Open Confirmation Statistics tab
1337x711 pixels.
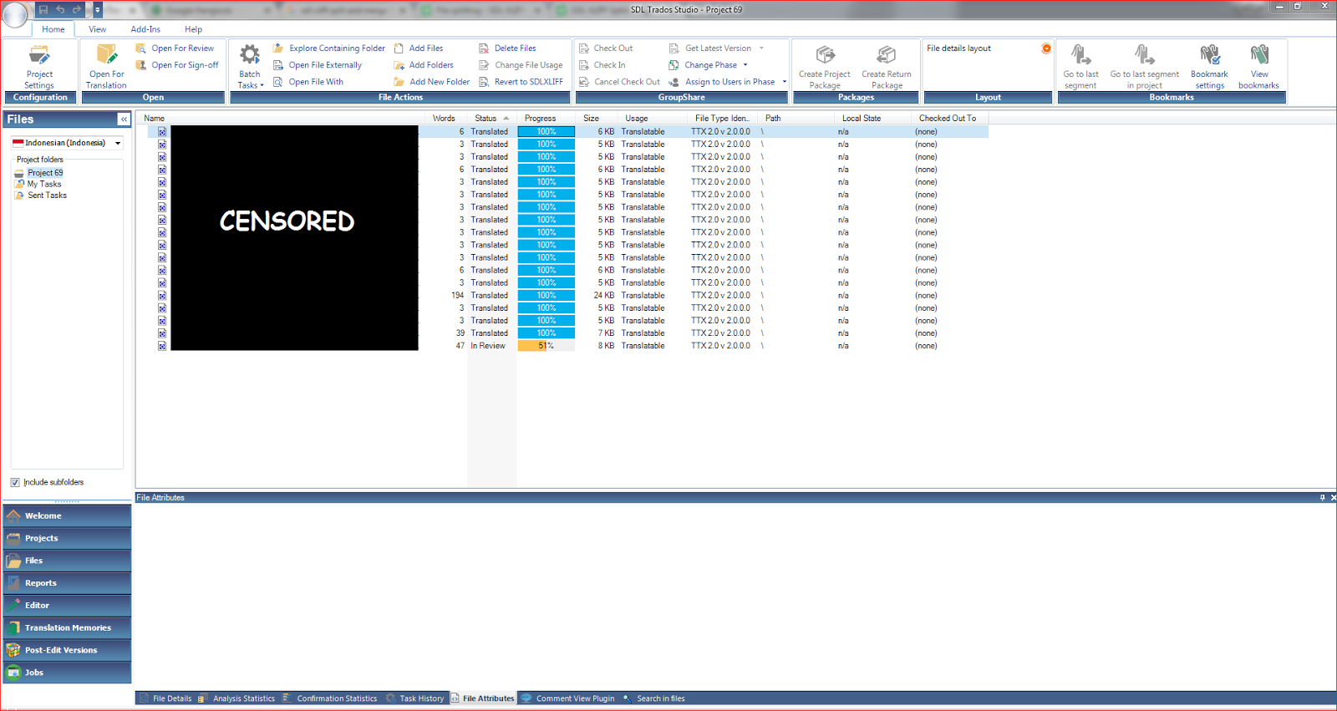330,698
